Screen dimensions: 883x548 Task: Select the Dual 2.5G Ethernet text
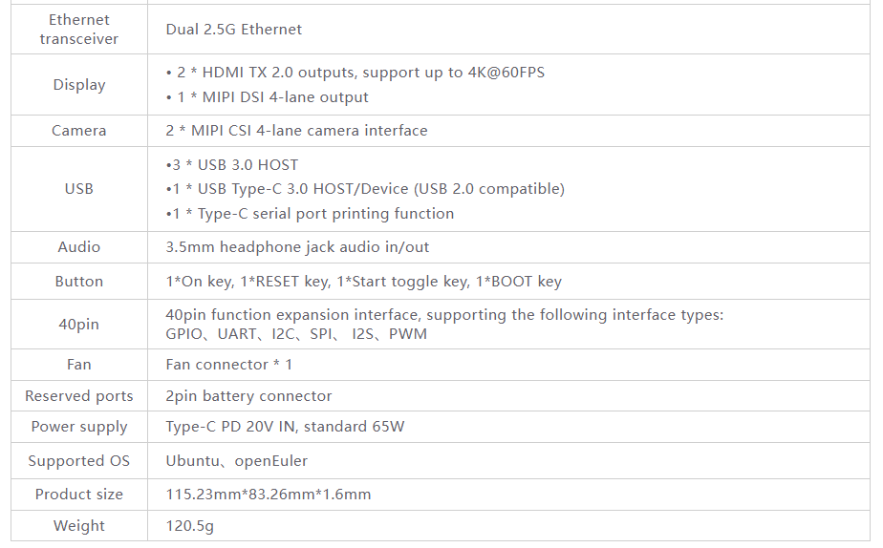click(x=234, y=30)
